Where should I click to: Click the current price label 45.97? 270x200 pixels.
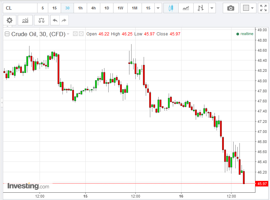(x=262, y=184)
